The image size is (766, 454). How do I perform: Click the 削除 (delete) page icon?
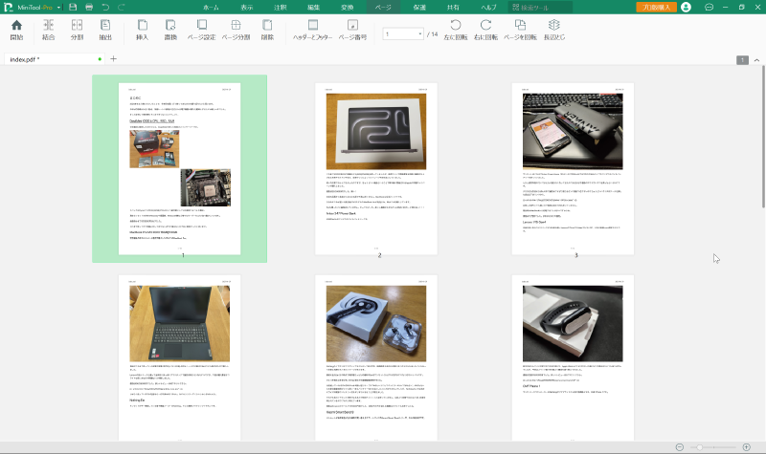point(267,29)
